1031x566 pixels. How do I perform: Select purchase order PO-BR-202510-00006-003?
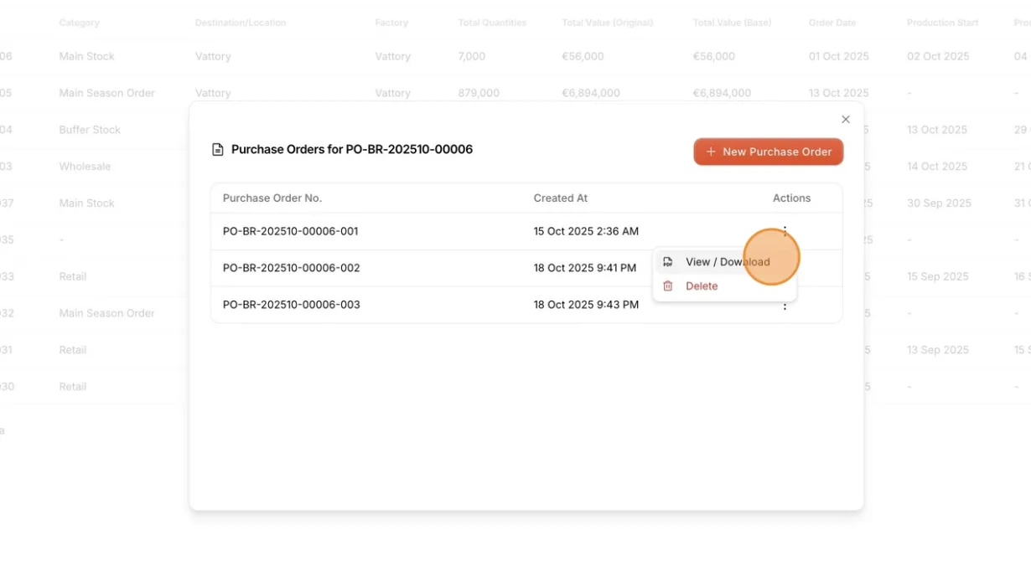(292, 305)
